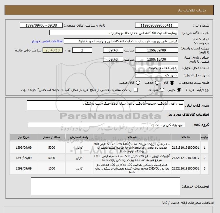Click product code 2132112191800017
220x213 pixels.
click(186, 158)
